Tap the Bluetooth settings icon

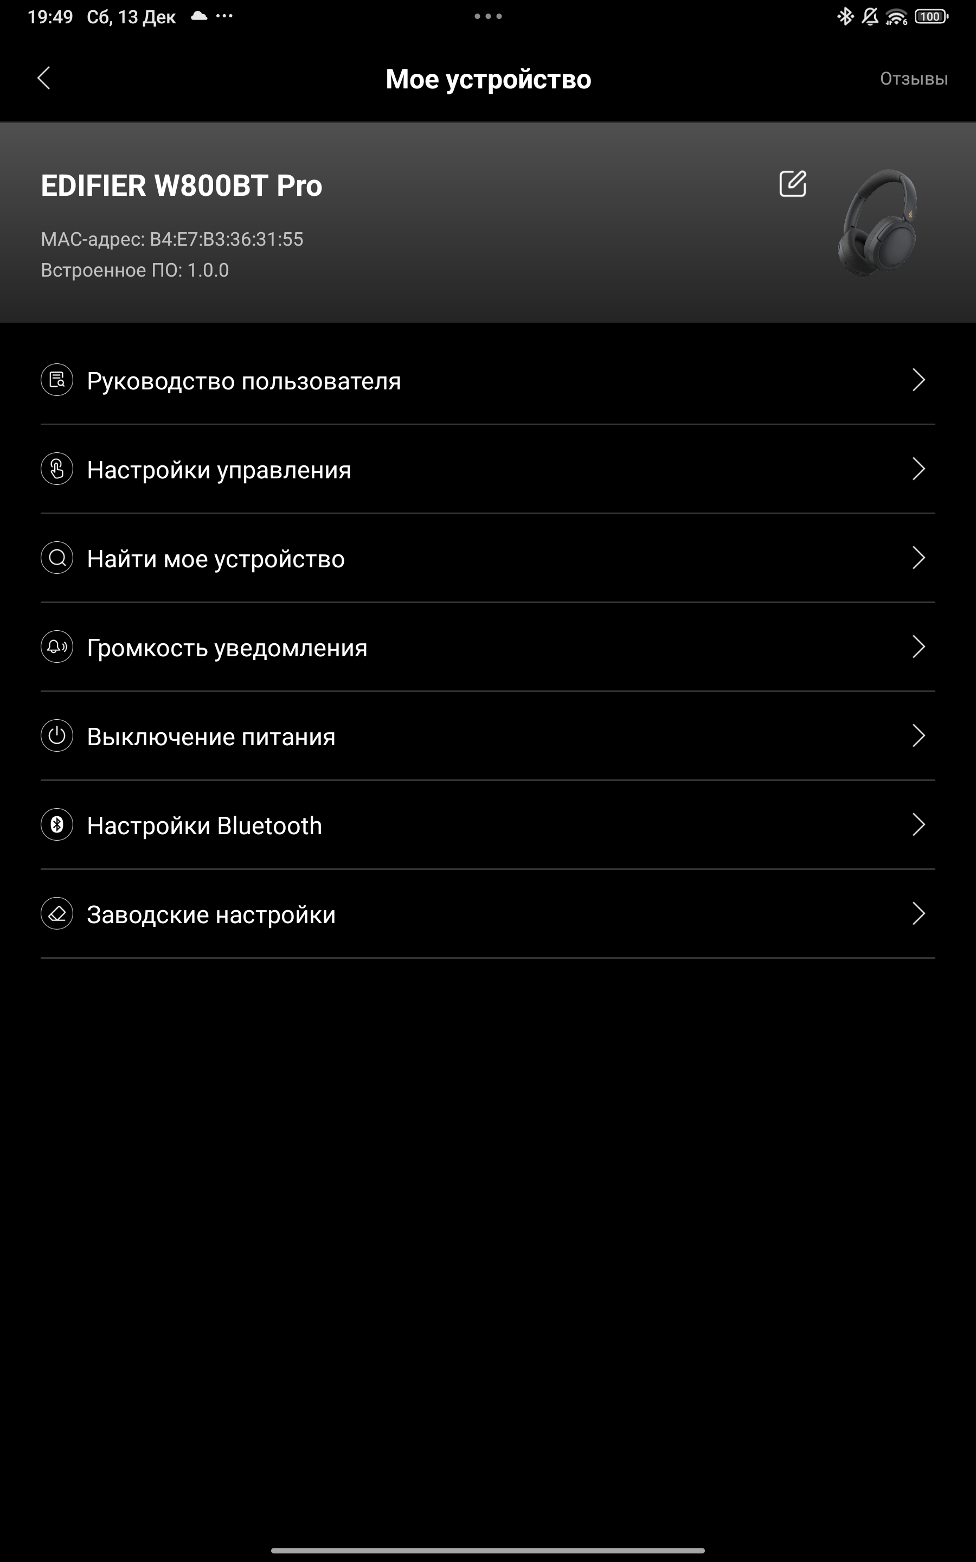(x=57, y=825)
